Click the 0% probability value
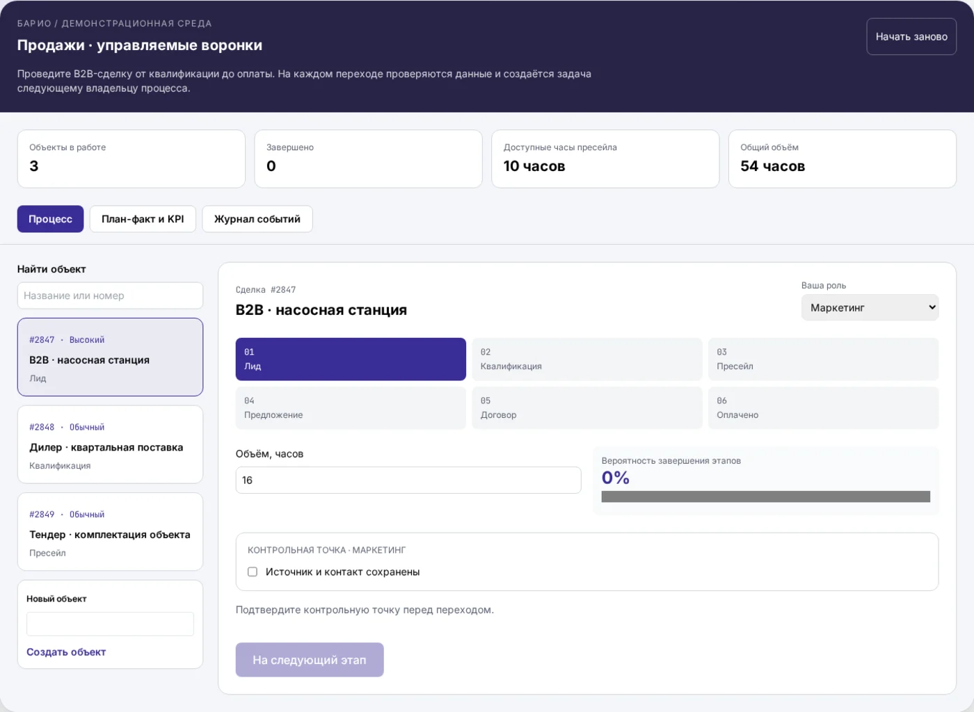 (x=616, y=478)
